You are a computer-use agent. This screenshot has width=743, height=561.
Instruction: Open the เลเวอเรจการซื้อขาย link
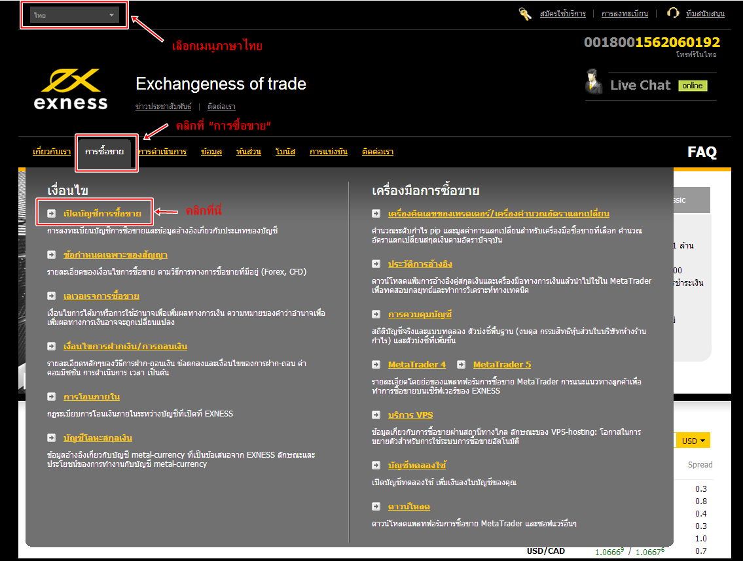click(x=101, y=296)
